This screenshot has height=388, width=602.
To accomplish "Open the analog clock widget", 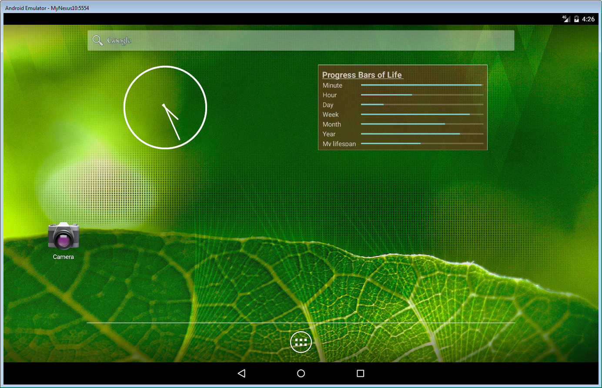I will pos(165,107).
